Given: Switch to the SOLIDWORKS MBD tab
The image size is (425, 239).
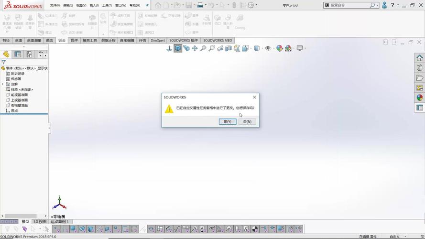Looking at the screenshot, I should [x=218, y=40].
